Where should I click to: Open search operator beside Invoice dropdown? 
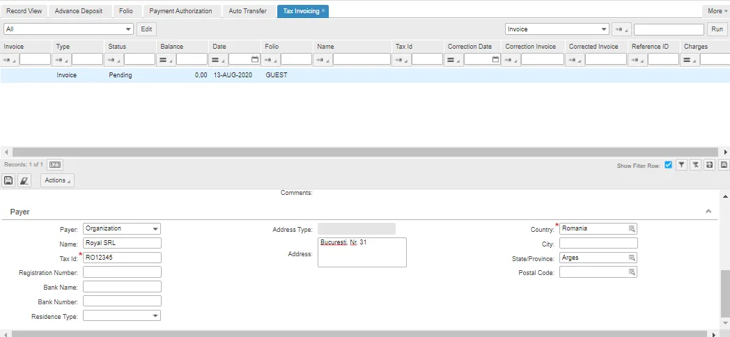[x=621, y=29]
